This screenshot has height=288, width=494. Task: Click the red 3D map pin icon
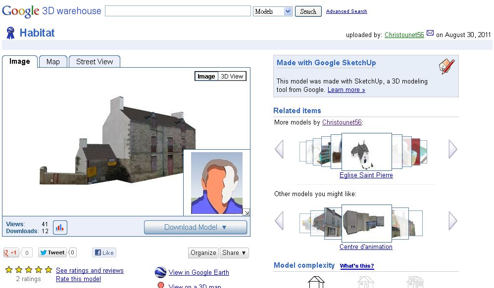(161, 285)
